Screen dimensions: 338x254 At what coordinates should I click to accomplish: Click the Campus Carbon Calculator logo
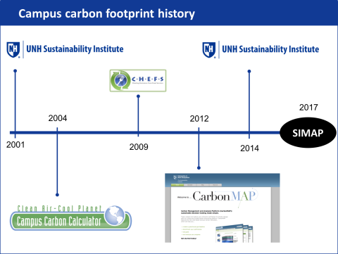[x=70, y=217]
